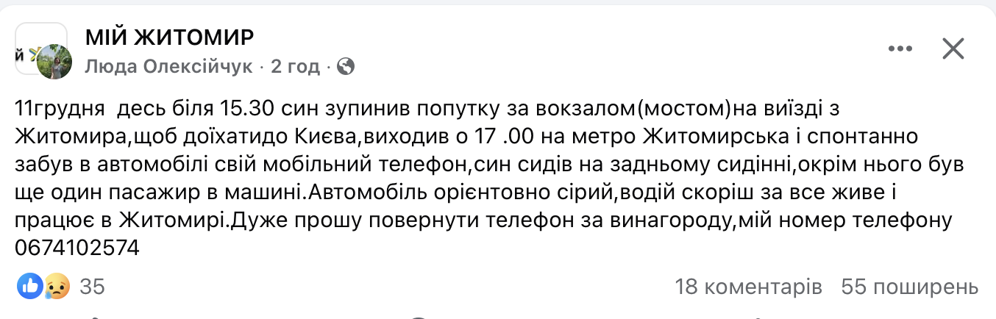
Task: Open the post options three-dots menu
Action: 900,49
